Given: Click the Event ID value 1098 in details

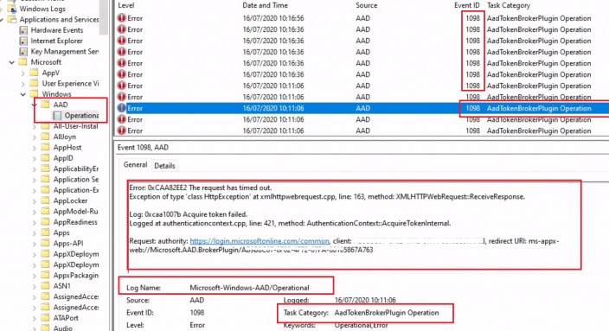Looking at the screenshot, I should click(197, 312).
